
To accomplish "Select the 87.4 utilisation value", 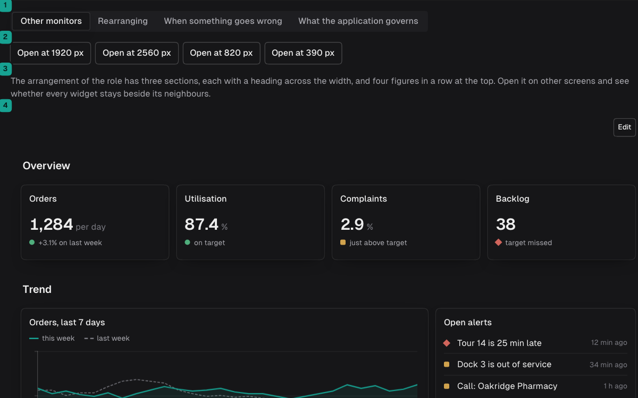I will coord(202,224).
